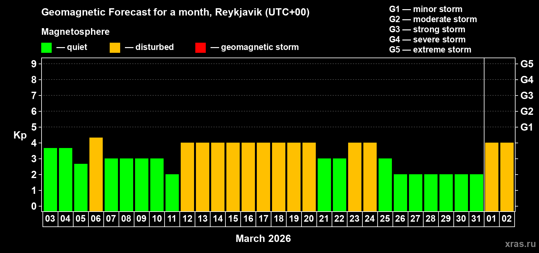
Task: Click the G3 label on the right axis
Action: click(x=527, y=96)
